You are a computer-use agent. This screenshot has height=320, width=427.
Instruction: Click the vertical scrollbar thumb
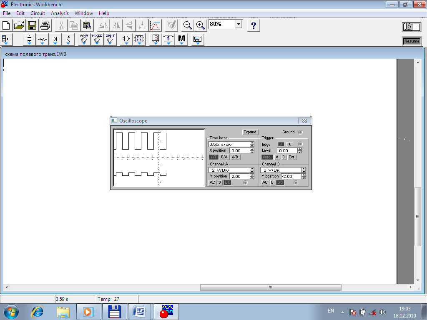[418, 217]
